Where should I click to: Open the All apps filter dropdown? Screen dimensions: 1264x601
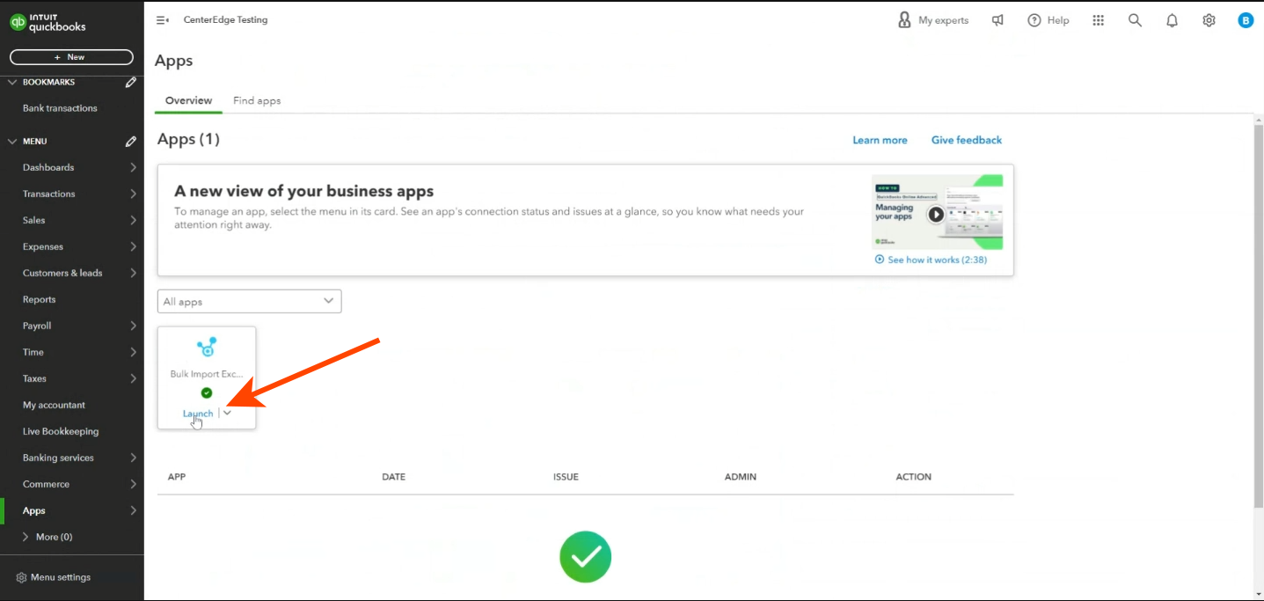pyautogui.click(x=249, y=301)
